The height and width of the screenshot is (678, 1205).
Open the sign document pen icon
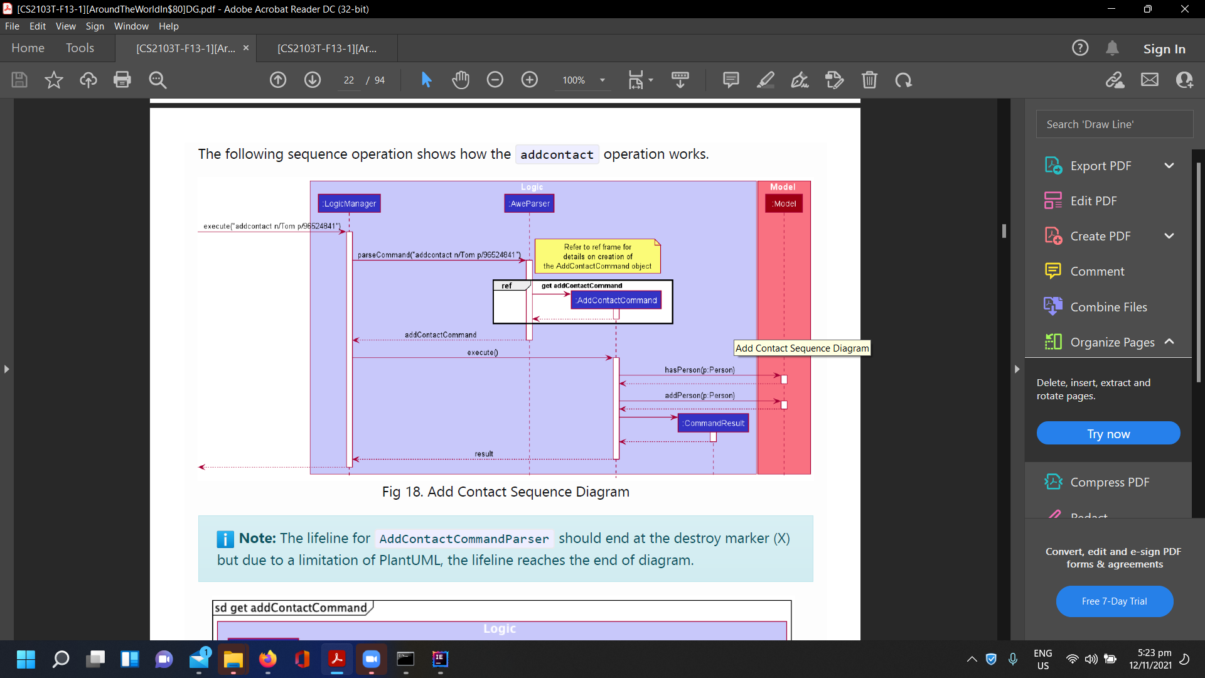click(x=800, y=80)
